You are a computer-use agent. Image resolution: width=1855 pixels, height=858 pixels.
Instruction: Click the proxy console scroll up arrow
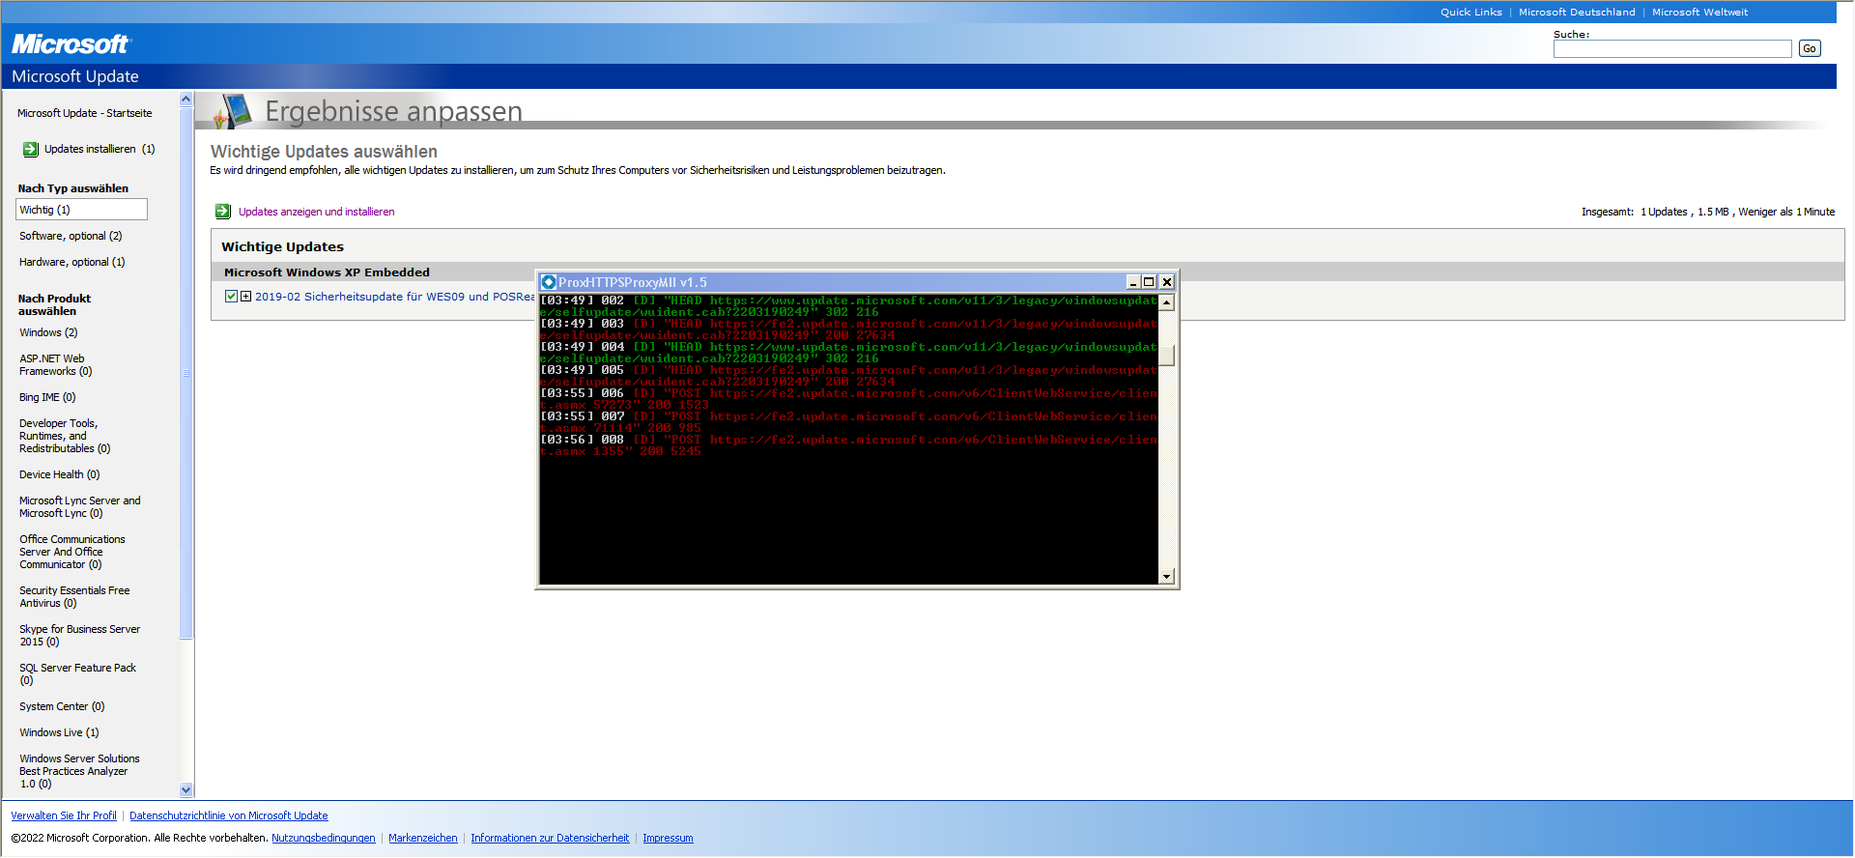(1166, 302)
